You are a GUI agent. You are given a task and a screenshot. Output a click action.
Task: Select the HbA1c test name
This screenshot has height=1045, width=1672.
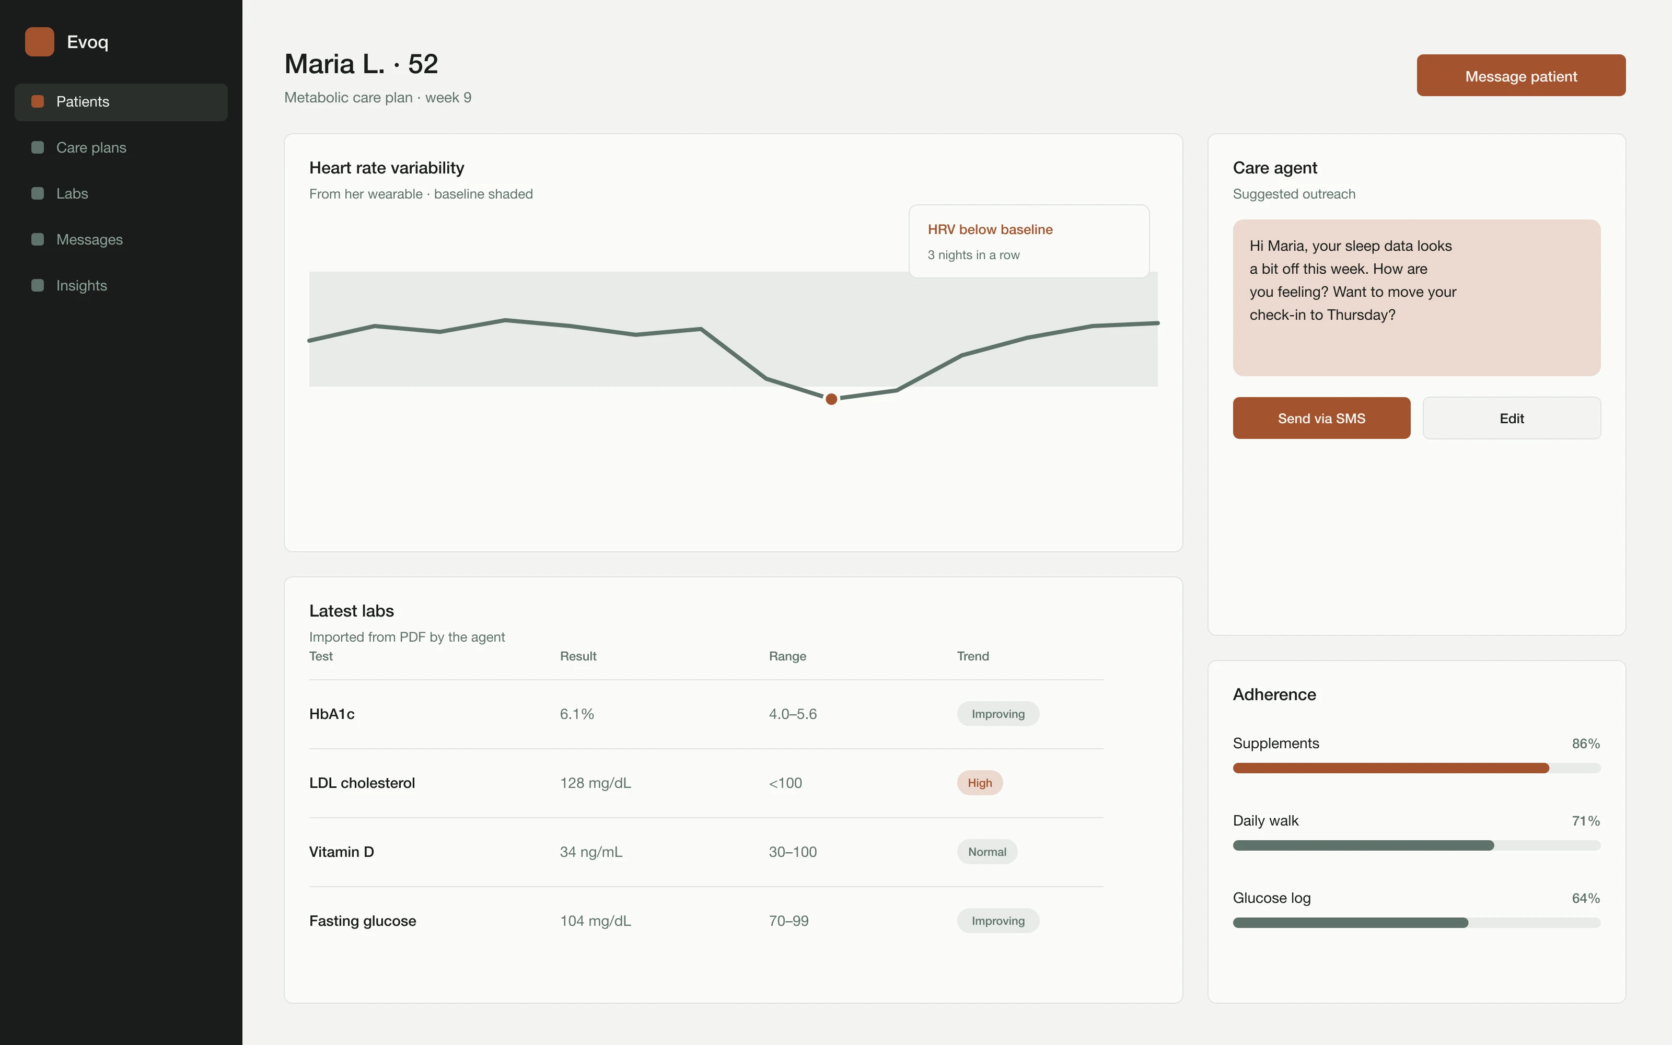pyautogui.click(x=332, y=714)
